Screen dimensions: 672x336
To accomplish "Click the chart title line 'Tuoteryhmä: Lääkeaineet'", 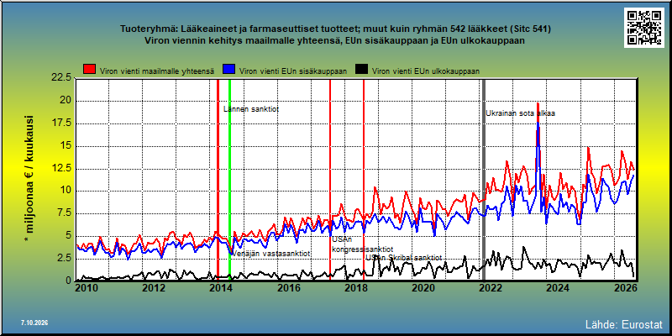I will [x=335, y=29].
